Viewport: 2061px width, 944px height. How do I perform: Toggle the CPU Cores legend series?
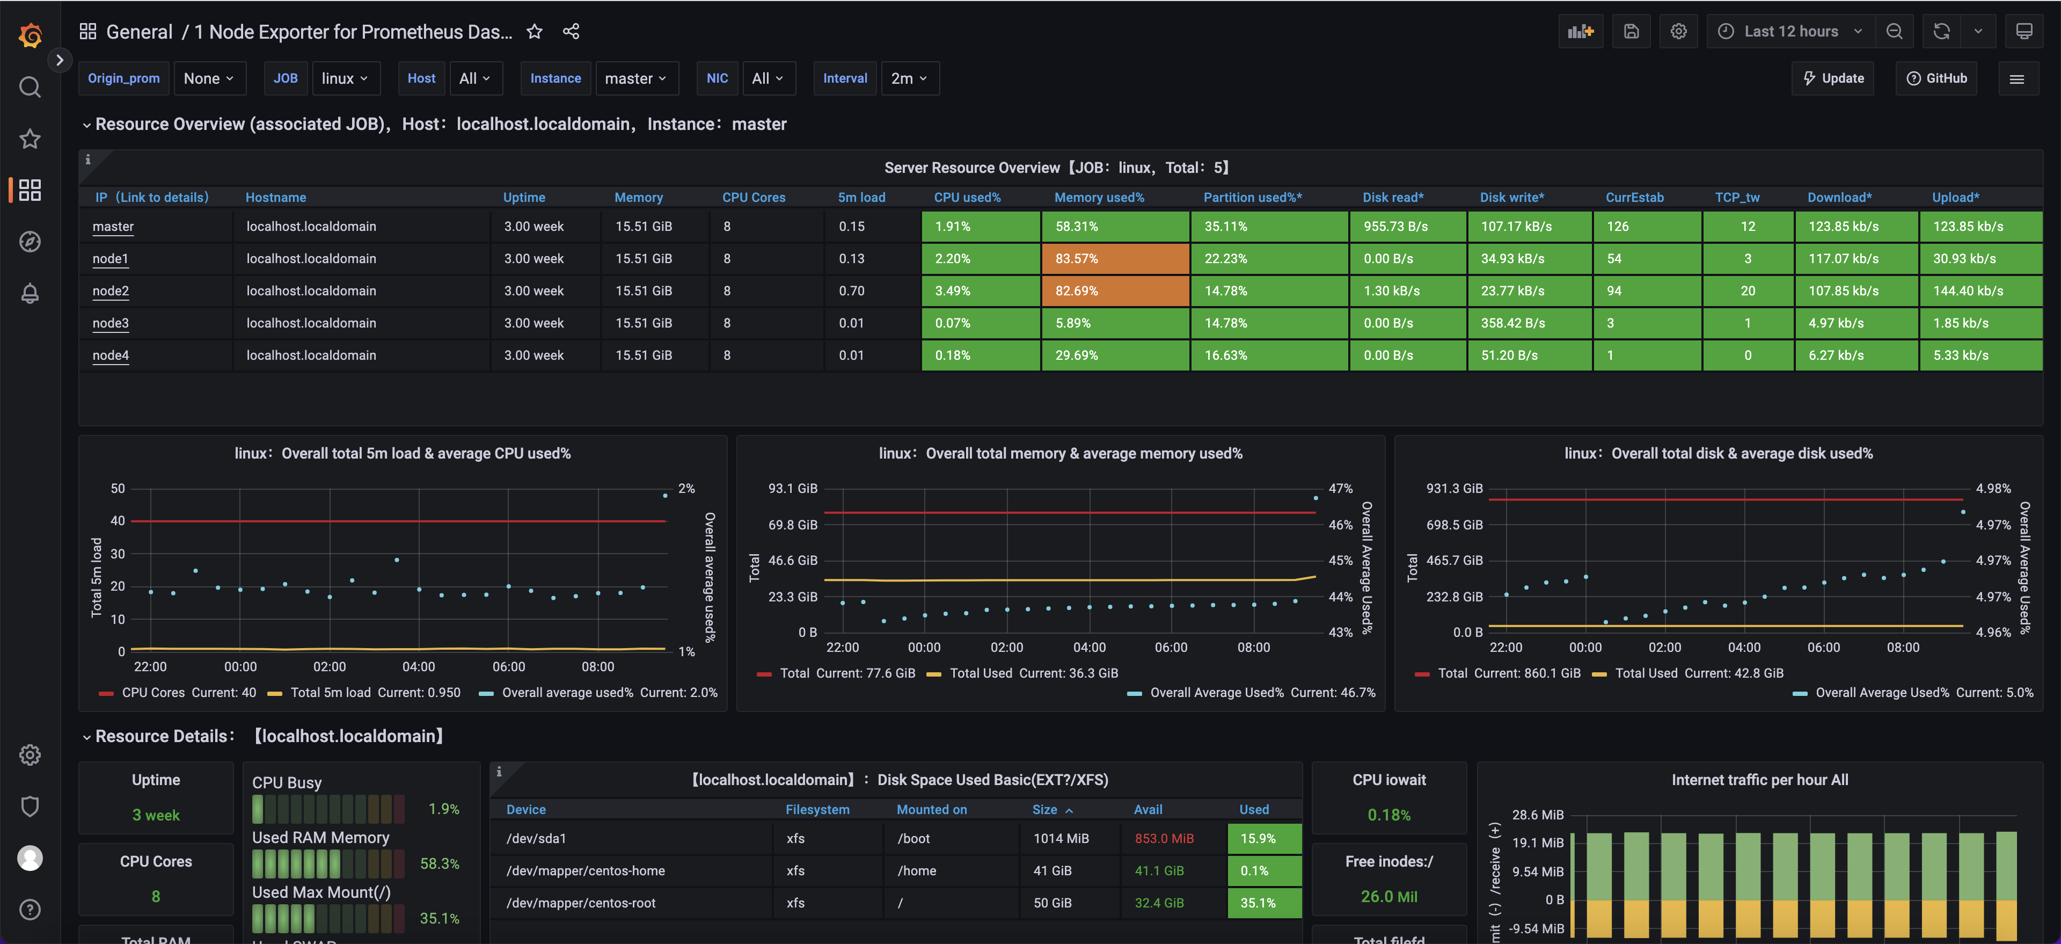[x=153, y=693]
